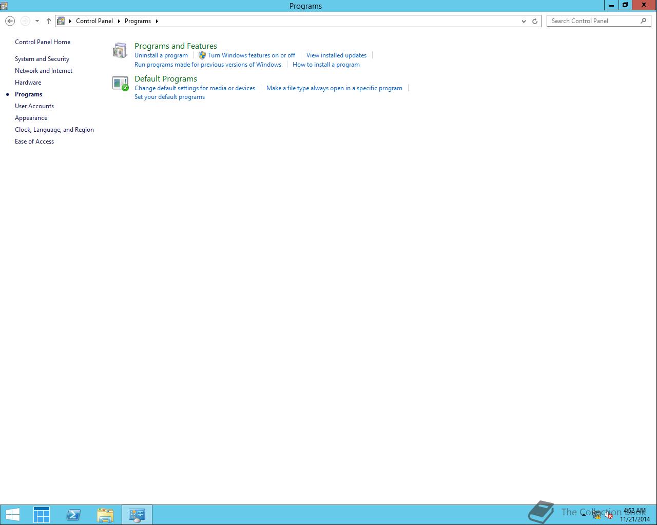Click Control Panel breadcrumb in address bar

[x=94, y=21]
